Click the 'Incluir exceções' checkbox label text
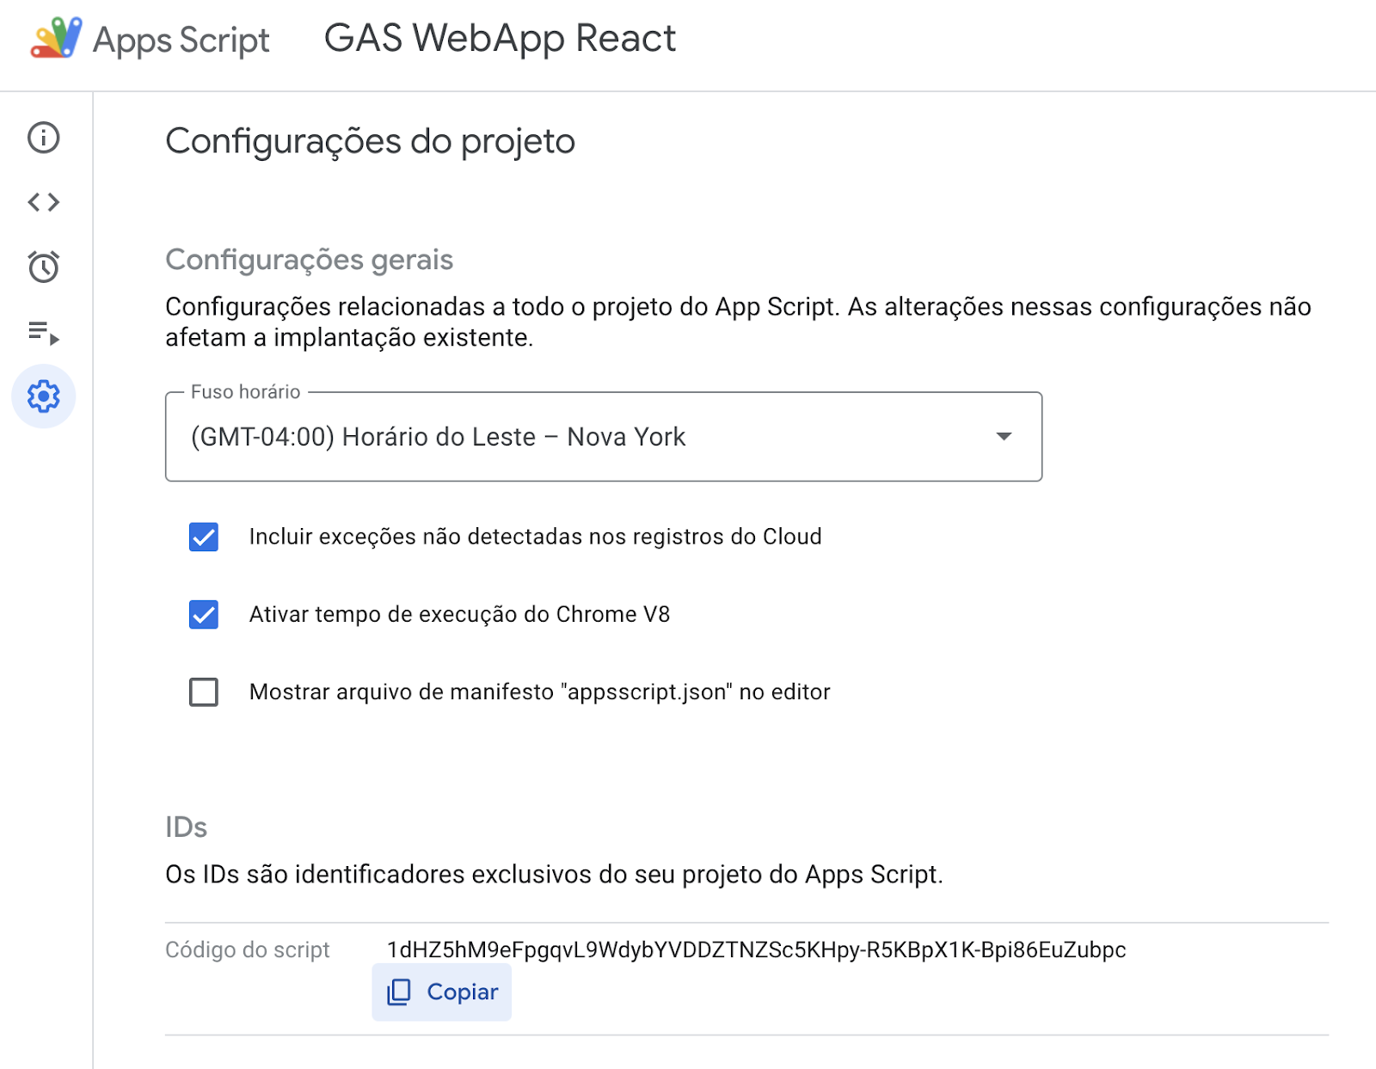 tap(536, 537)
